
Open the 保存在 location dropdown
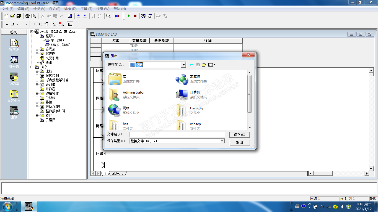point(183,65)
